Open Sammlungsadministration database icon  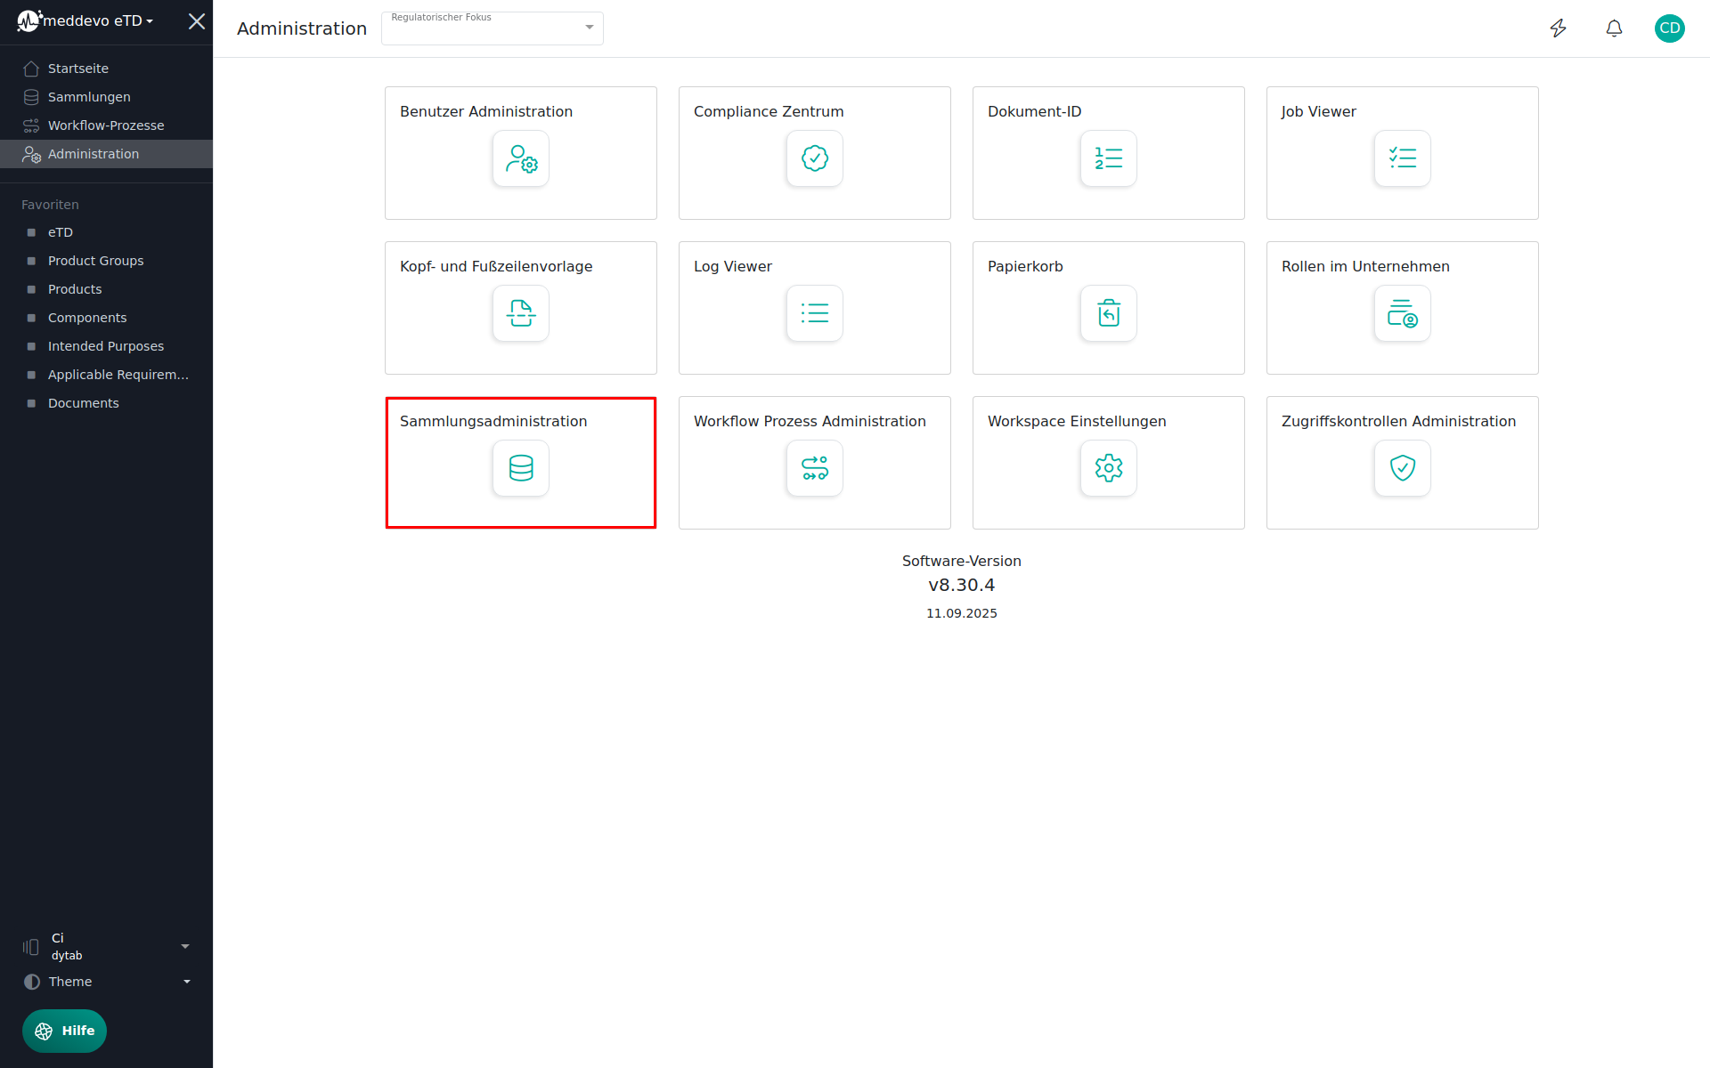point(521,468)
